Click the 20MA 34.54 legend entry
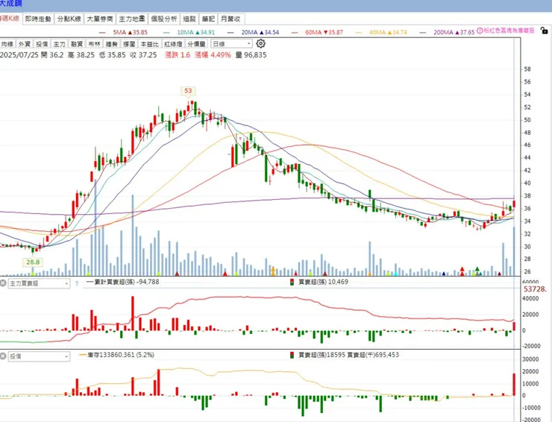Screen dimensions: 552x422 point(254,32)
